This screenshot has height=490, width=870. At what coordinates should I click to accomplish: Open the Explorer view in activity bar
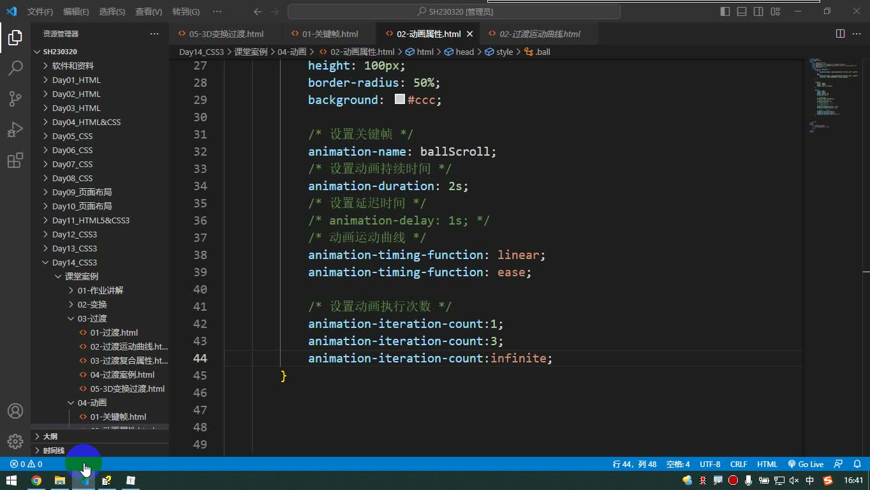pos(15,38)
